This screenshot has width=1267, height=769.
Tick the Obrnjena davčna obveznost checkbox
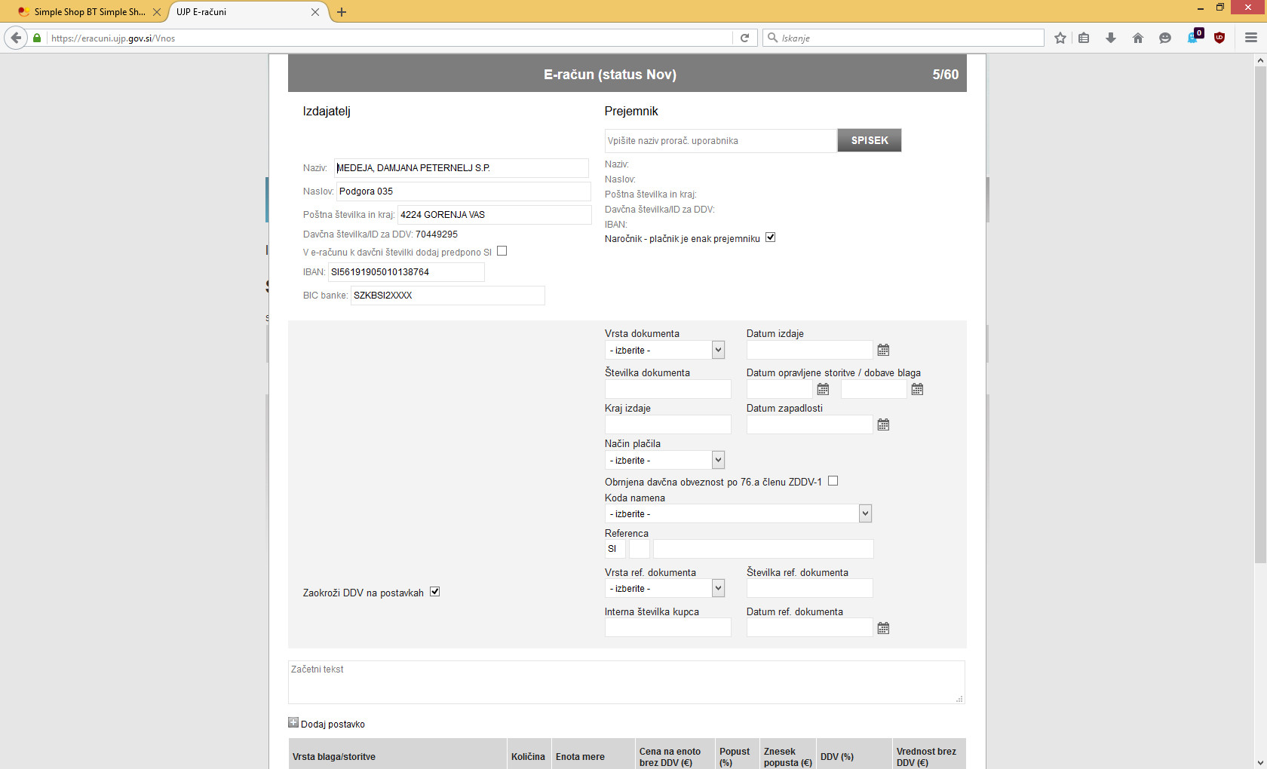coord(833,481)
